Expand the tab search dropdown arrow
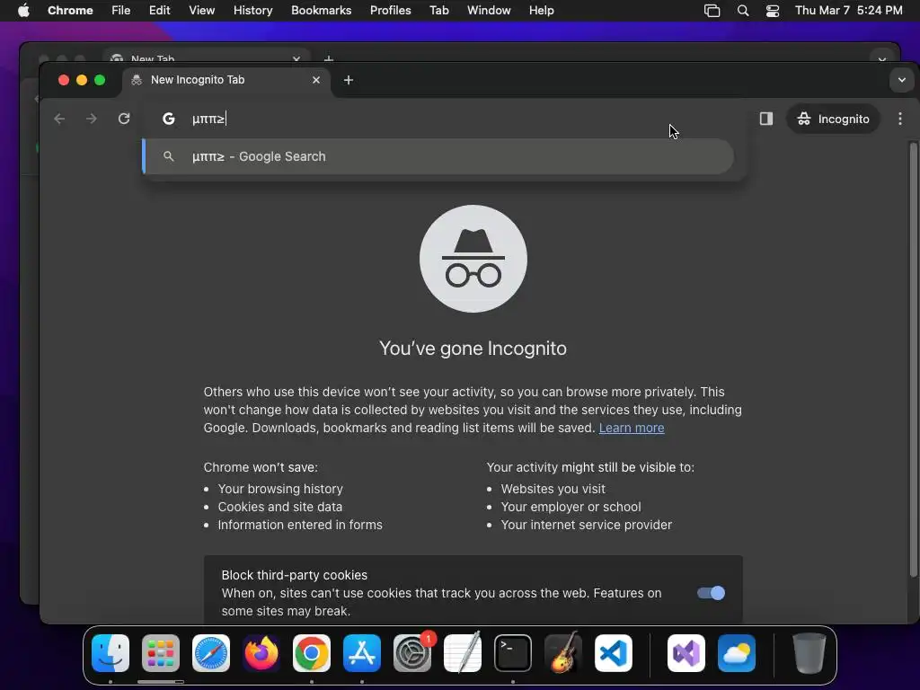The image size is (920, 690). coord(902,80)
